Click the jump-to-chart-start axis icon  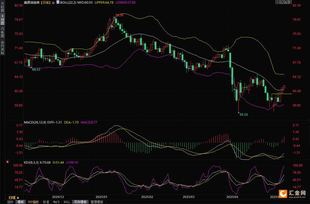click(x=281, y=2)
